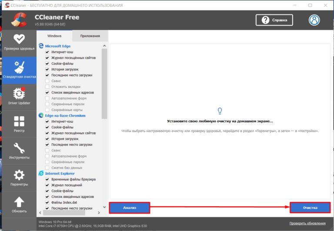Uncheck Cookie-файлы under Microsoft Edge
This screenshot has width=334, height=231.
tap(47, 64)
